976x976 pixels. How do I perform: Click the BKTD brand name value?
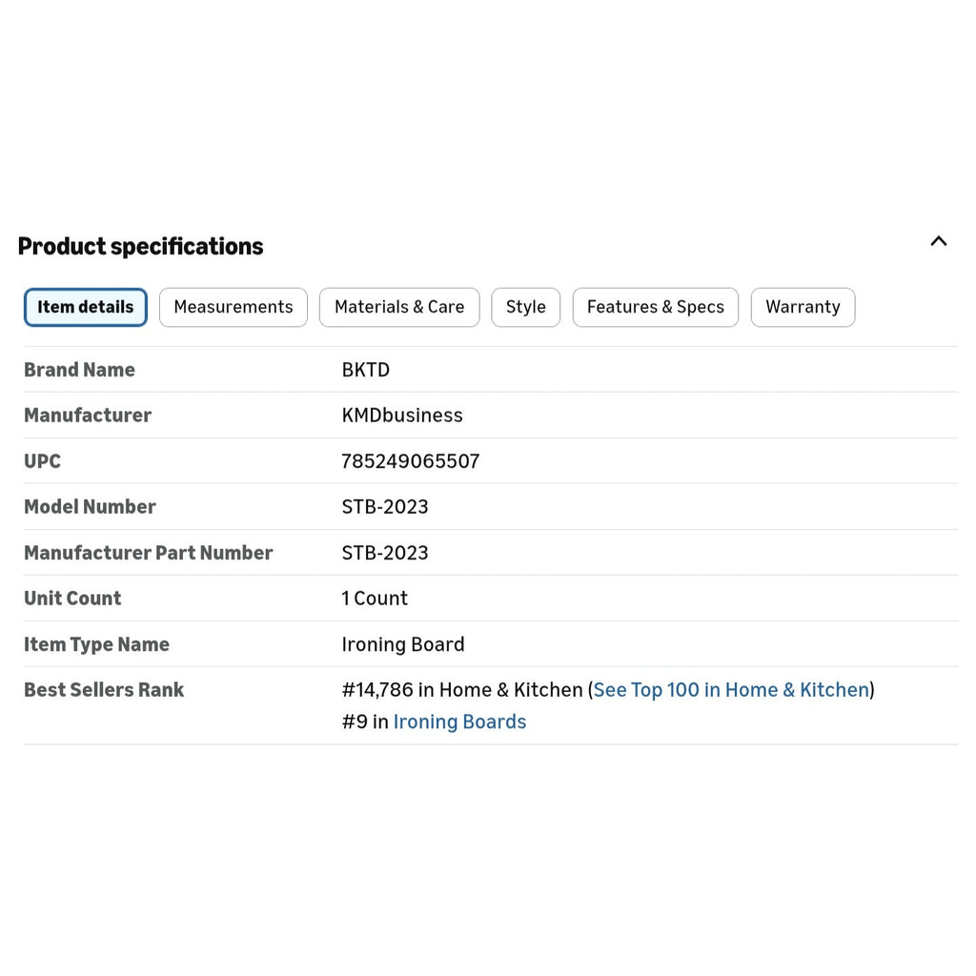365,370
